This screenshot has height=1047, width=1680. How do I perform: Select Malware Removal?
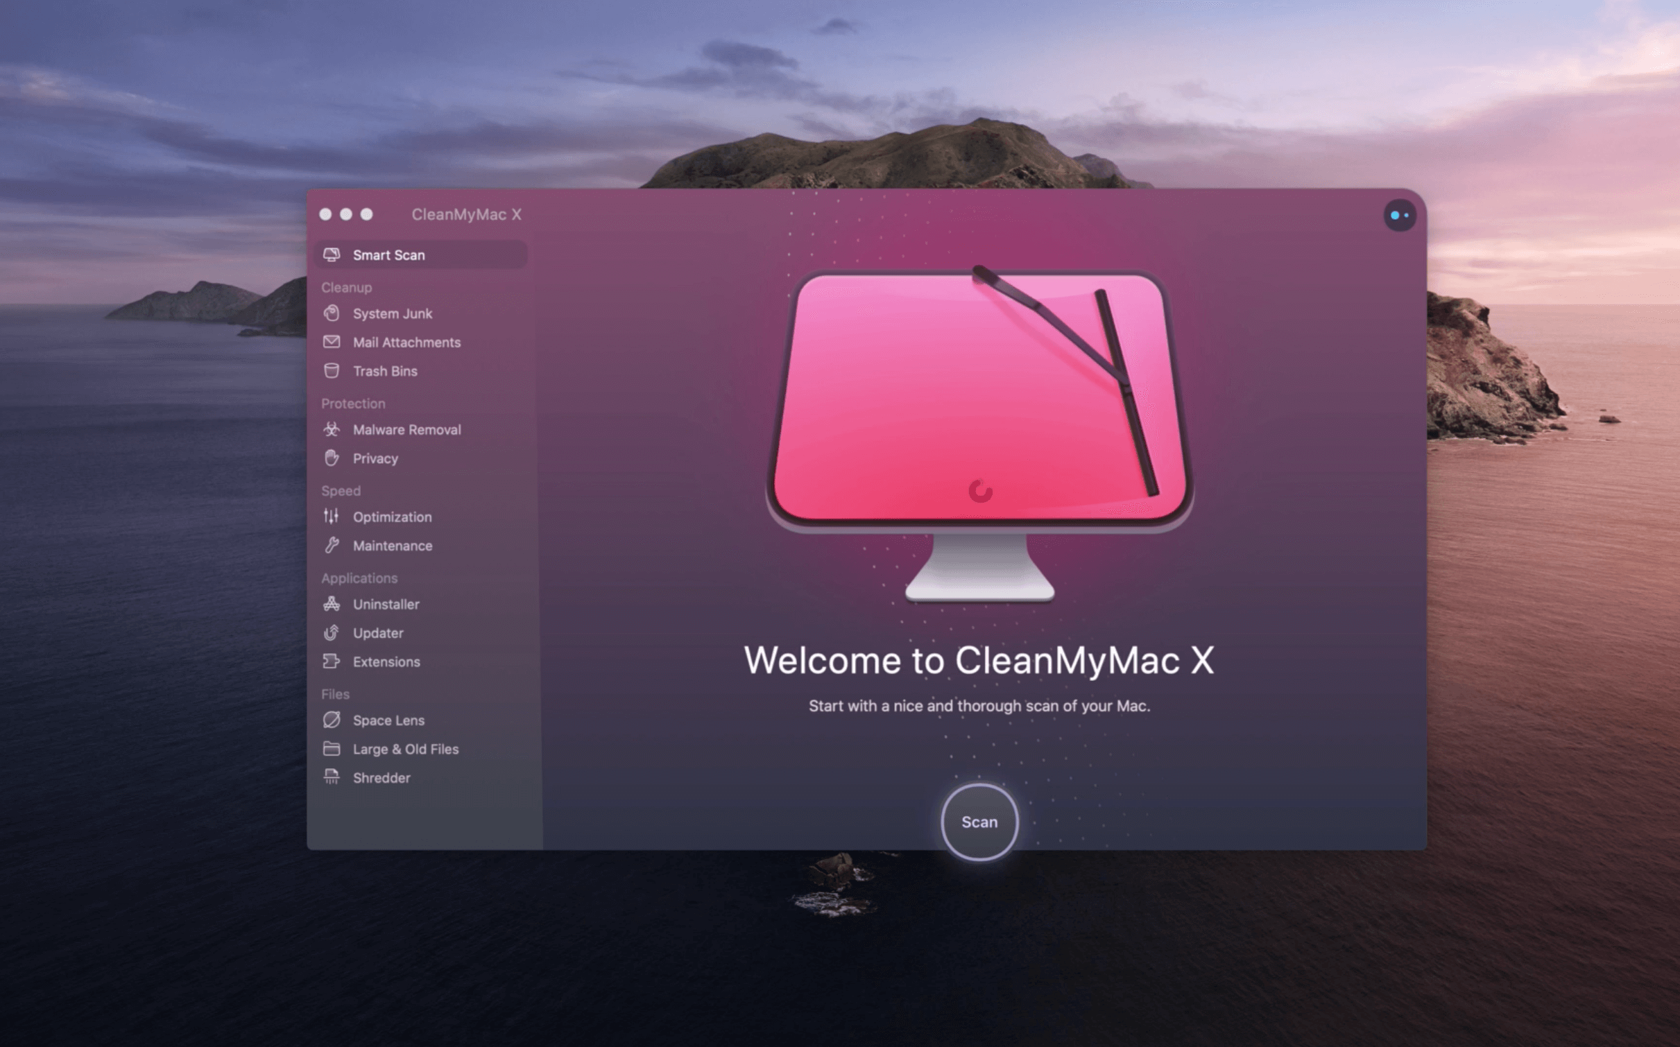(x=420, y=429)
